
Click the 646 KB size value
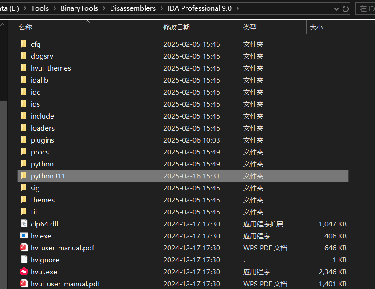(336, 248)
